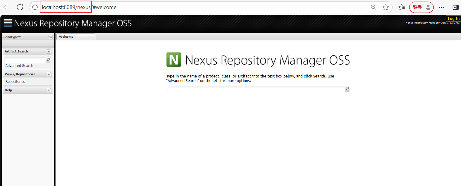Image resolution: width=461 pixels, height=186 pixels.
Task: Collapse the Sonatype side panel
Action: point(51,37)
